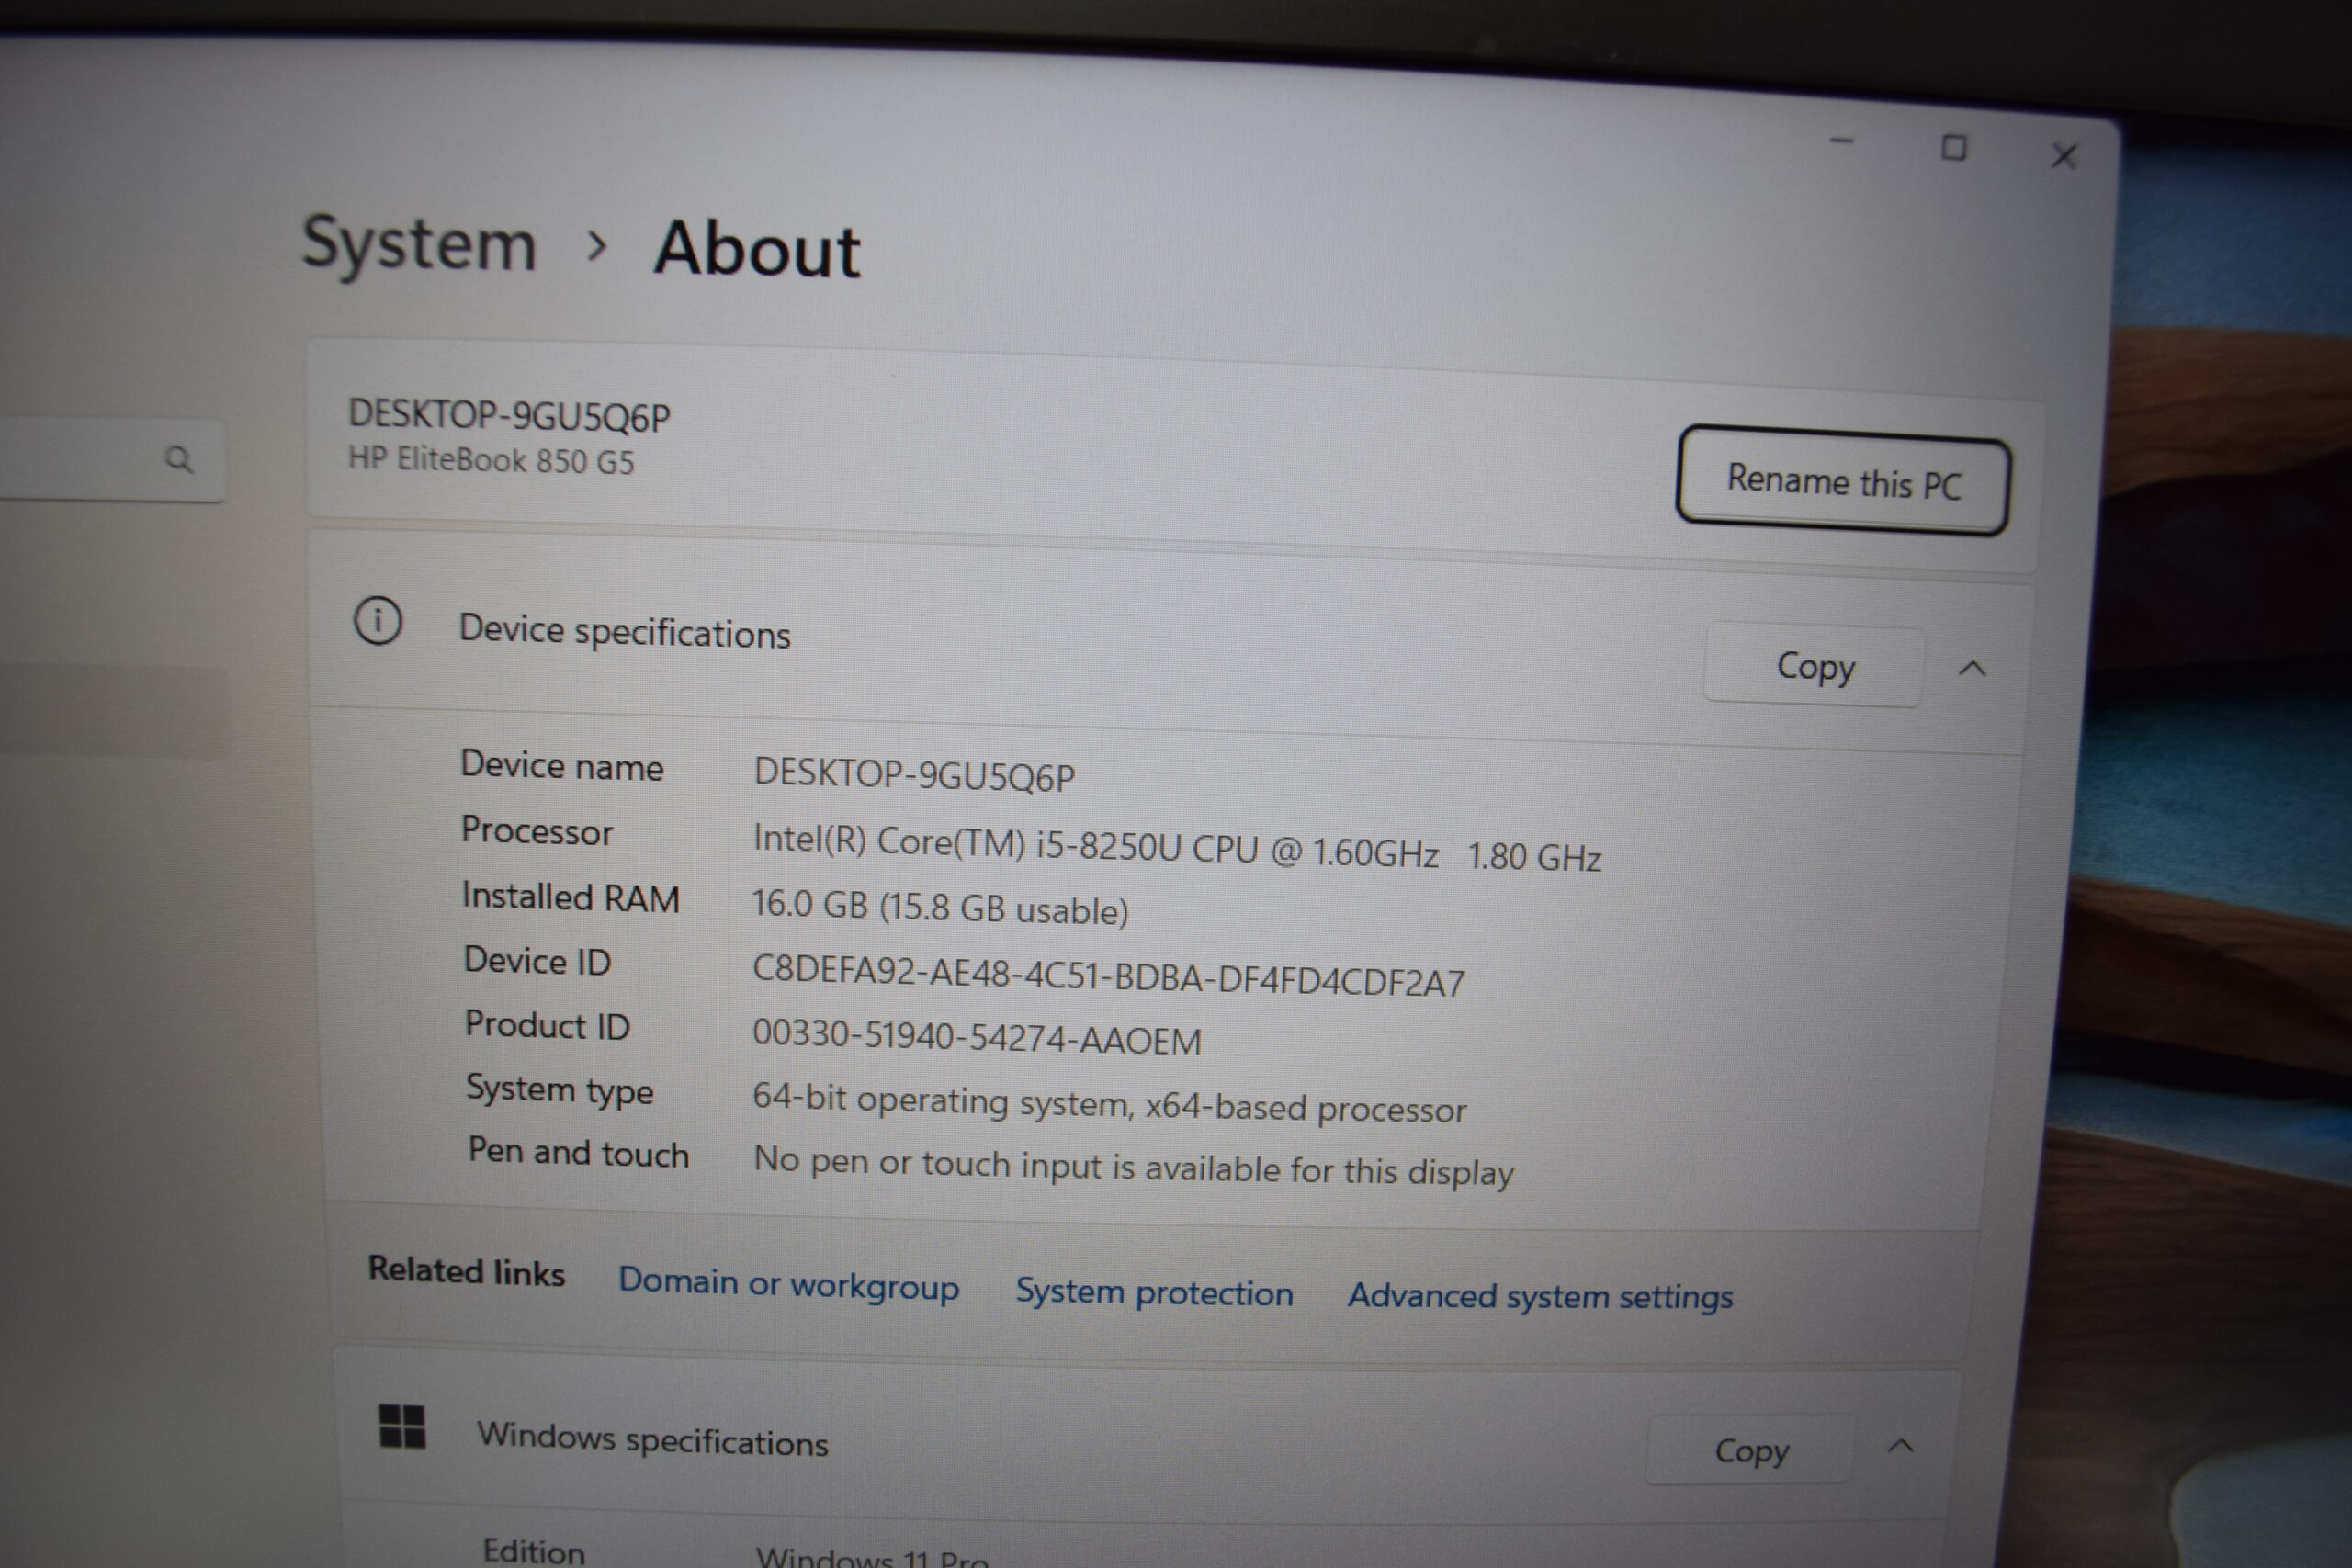
Task: Minimize the Settings window
Action: tap(1842, 141)
